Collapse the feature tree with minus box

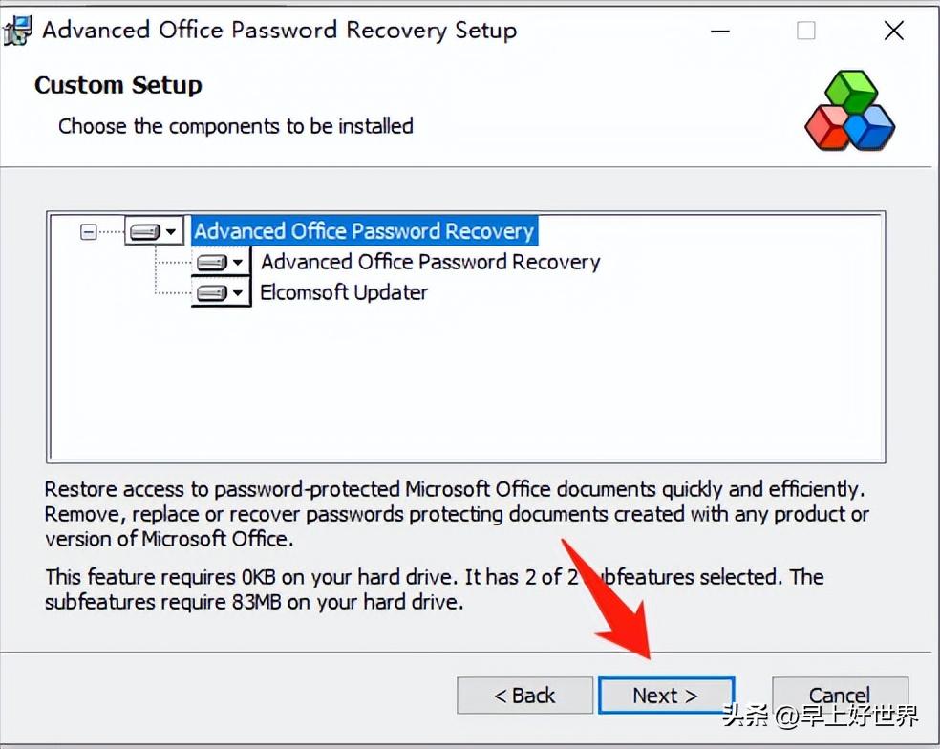pos(88,231)
